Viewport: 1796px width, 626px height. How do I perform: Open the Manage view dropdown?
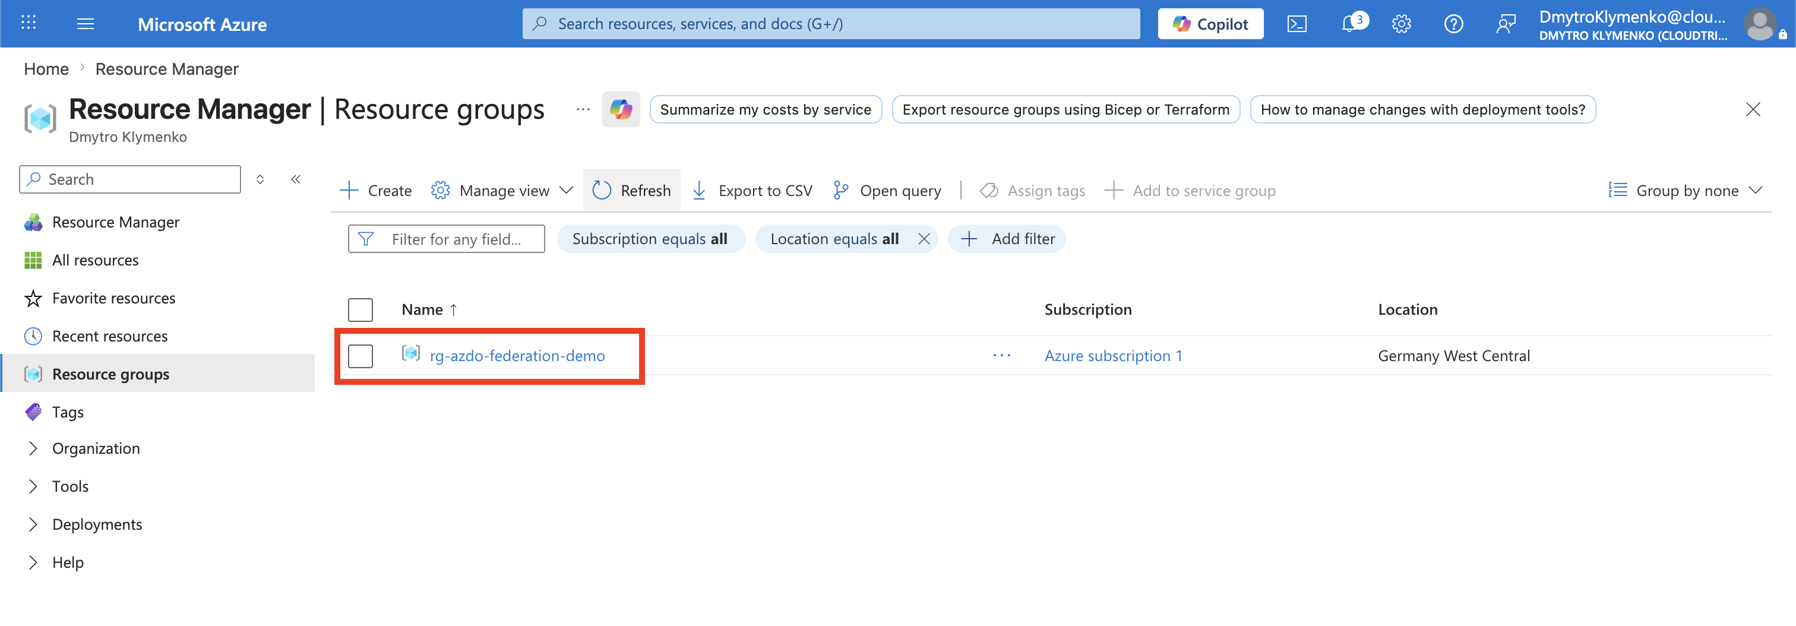coord(502,190)
